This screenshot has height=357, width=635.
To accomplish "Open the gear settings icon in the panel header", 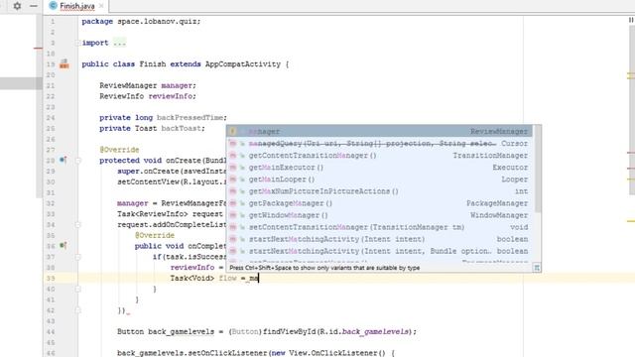I will [x=17, y=6].
